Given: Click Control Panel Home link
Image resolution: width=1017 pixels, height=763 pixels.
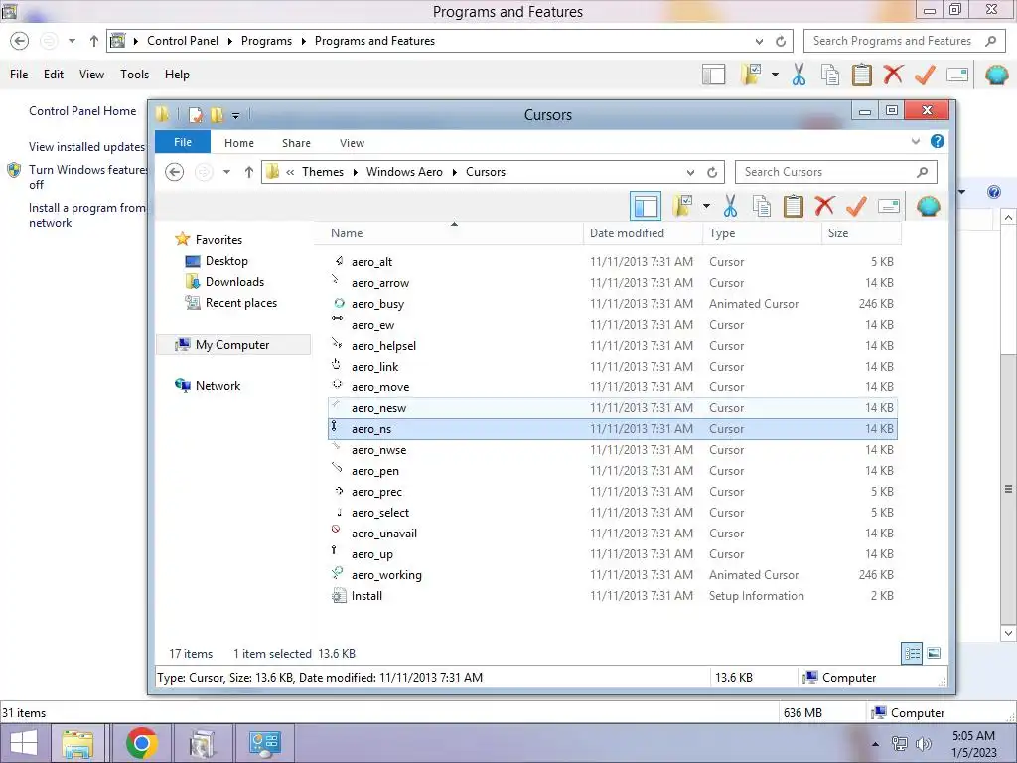Looking at the screenshot, I should point(82,111).
